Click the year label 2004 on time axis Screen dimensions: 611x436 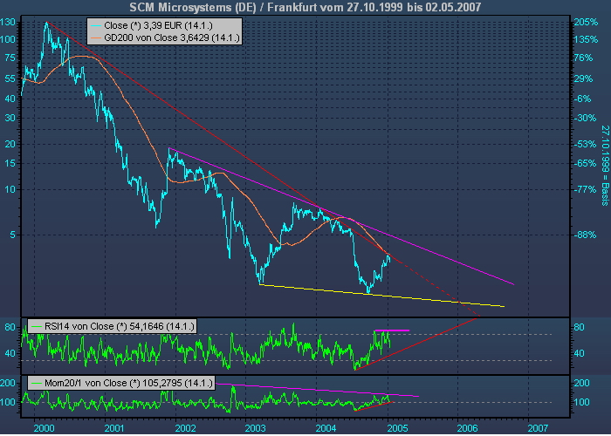click(x=326, y=428)
